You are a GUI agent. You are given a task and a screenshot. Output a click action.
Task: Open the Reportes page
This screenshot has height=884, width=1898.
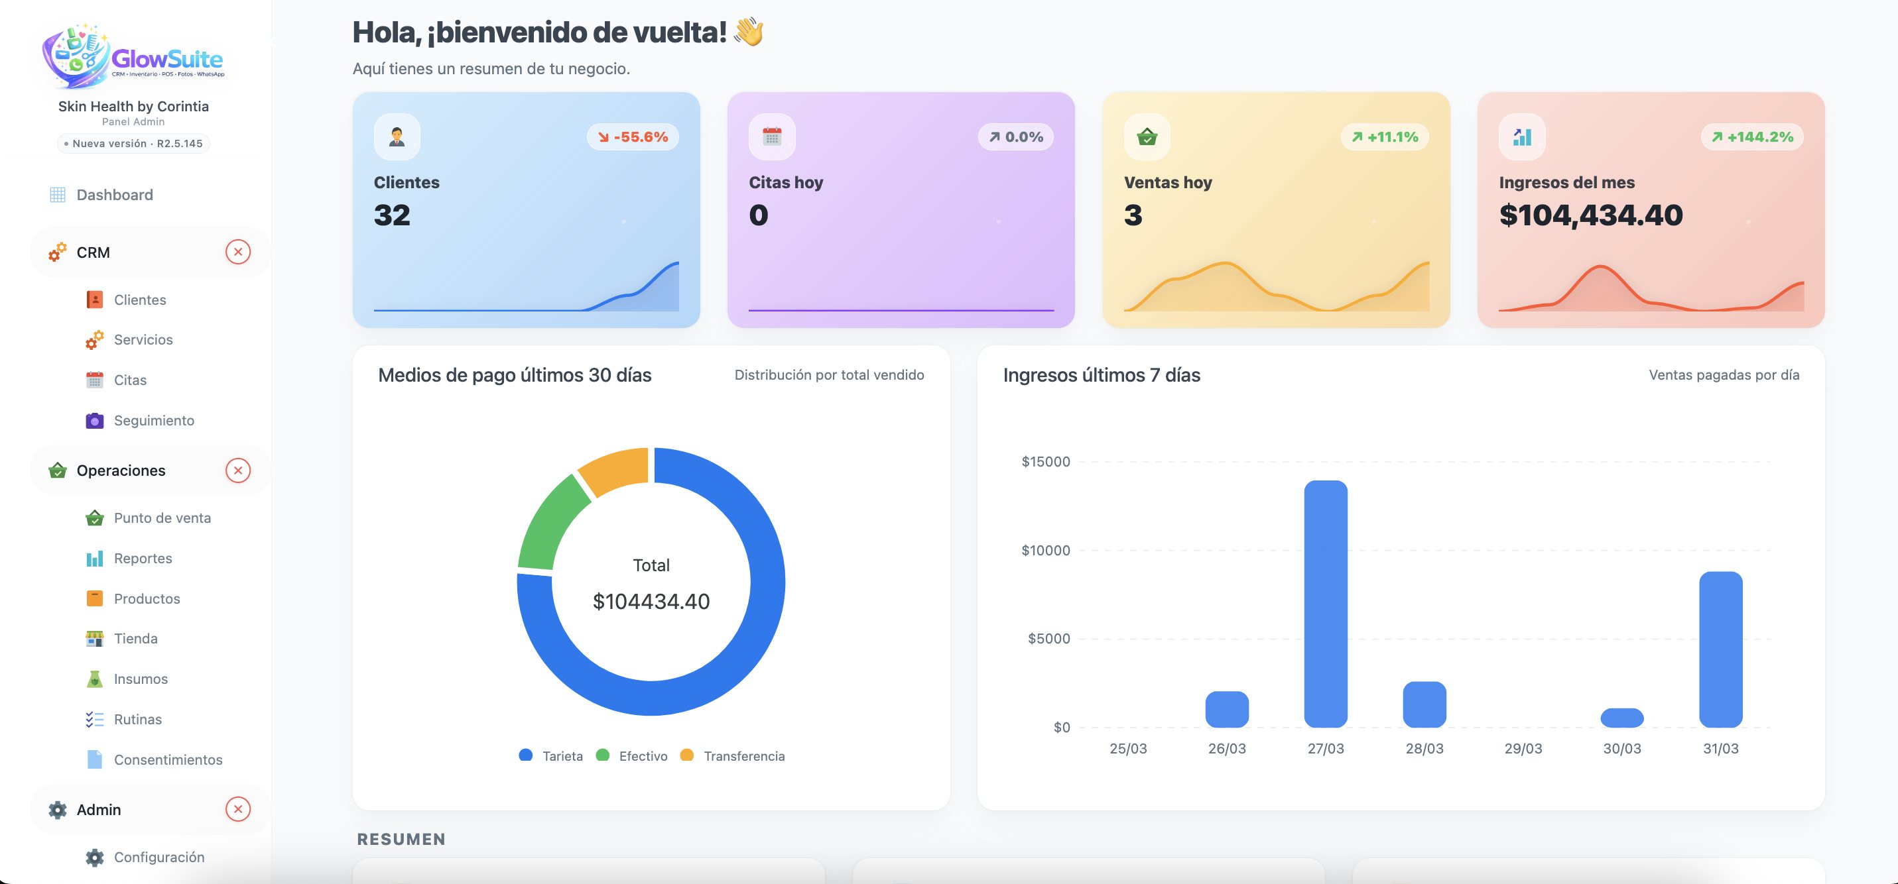coord(143,559)
